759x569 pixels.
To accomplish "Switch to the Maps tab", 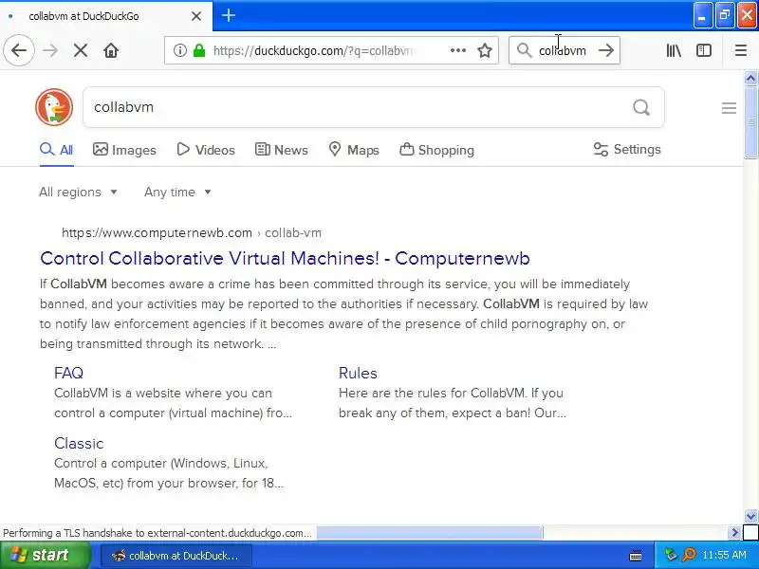I will point(354,150).
